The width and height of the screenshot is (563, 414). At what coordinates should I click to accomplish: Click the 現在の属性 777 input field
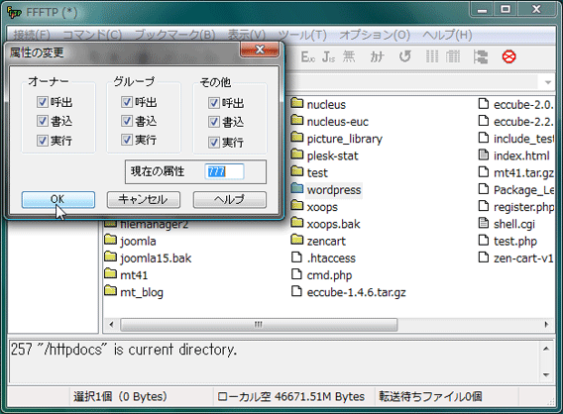tap(224, 171)
